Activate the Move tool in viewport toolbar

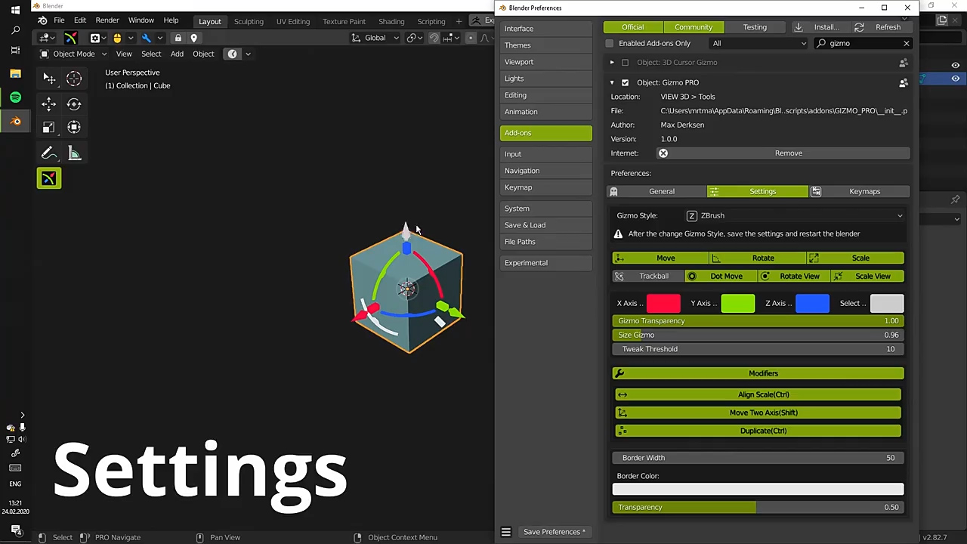pyautogui.click(x=49, y=104)
